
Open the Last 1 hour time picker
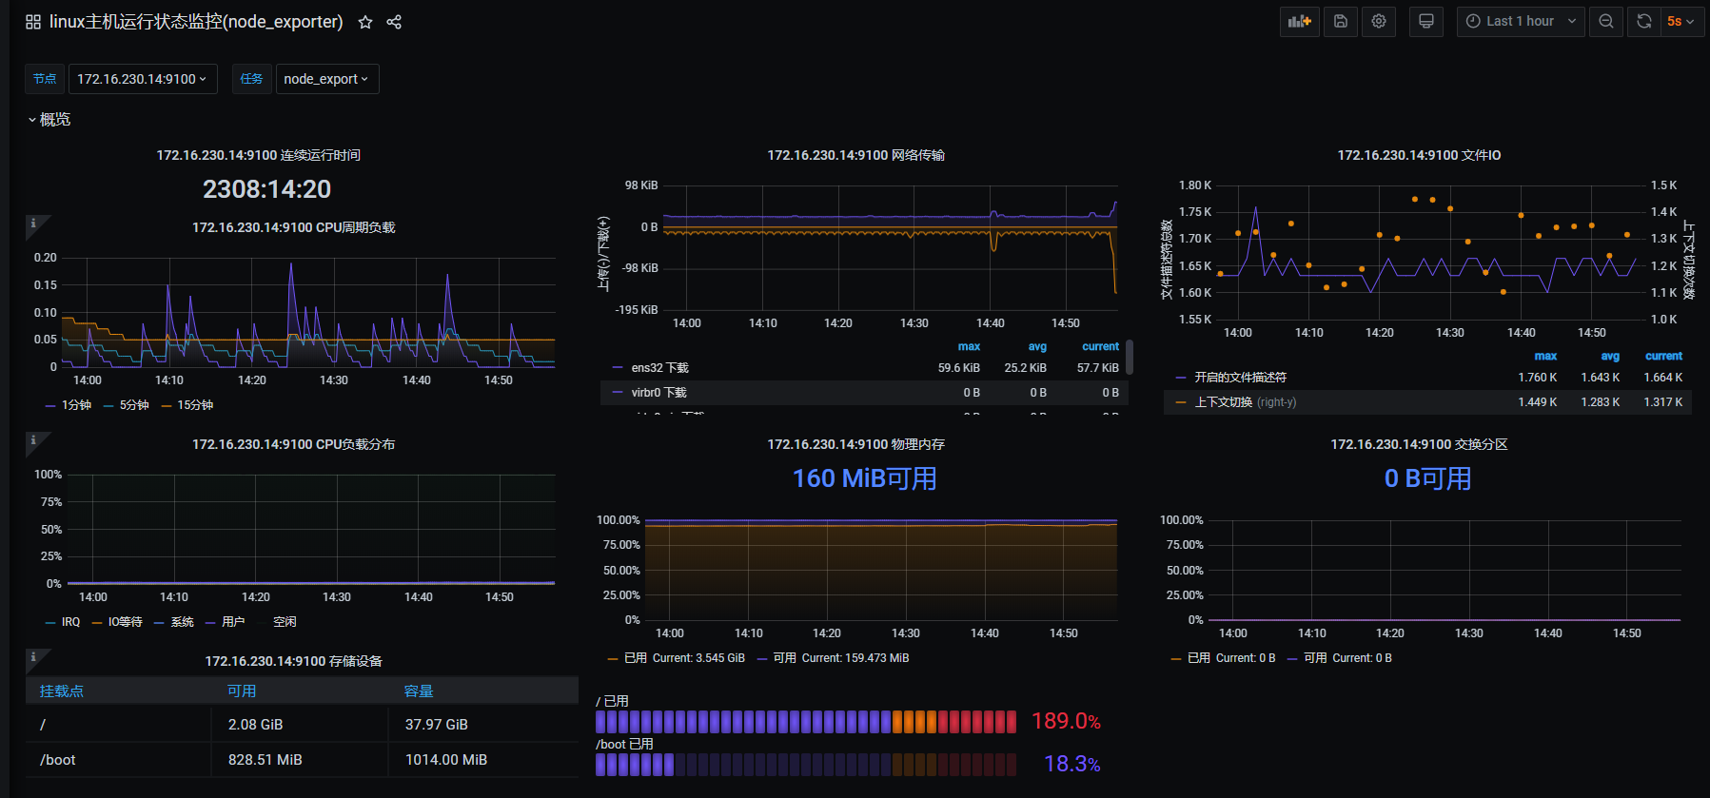click(1521, 21)
